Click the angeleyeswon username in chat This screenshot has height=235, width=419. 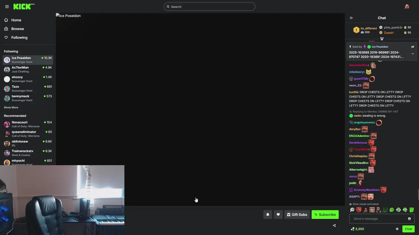pyautogui.click(x=364, y=123)
